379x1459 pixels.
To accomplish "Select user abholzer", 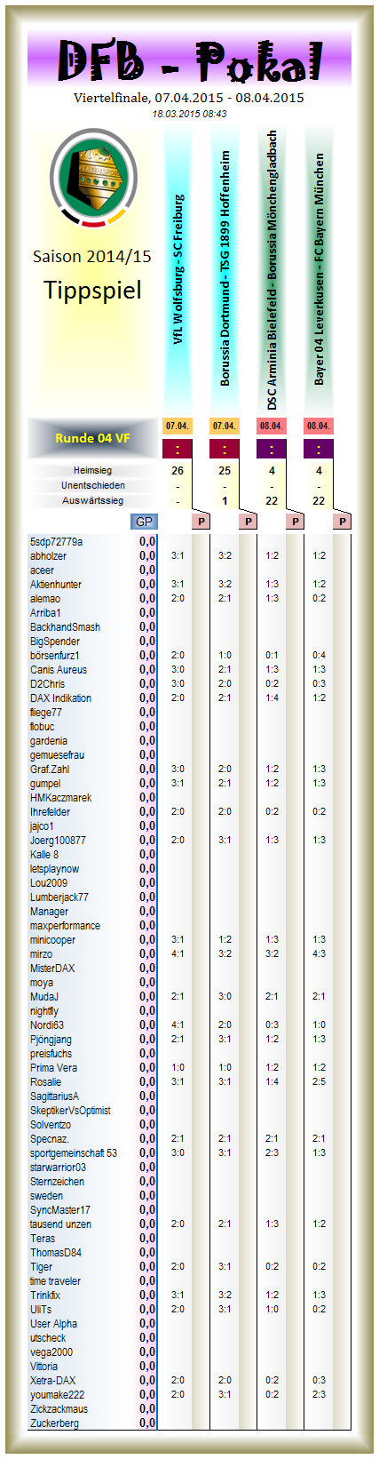I will [x=48, y=555].
